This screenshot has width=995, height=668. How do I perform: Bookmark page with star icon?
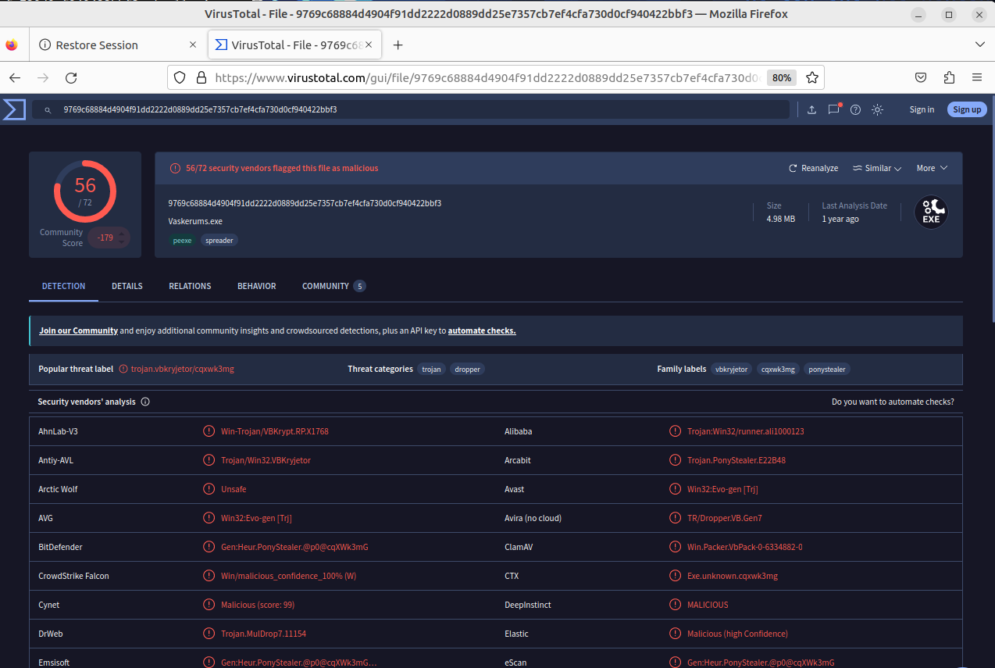coord(812,78)
